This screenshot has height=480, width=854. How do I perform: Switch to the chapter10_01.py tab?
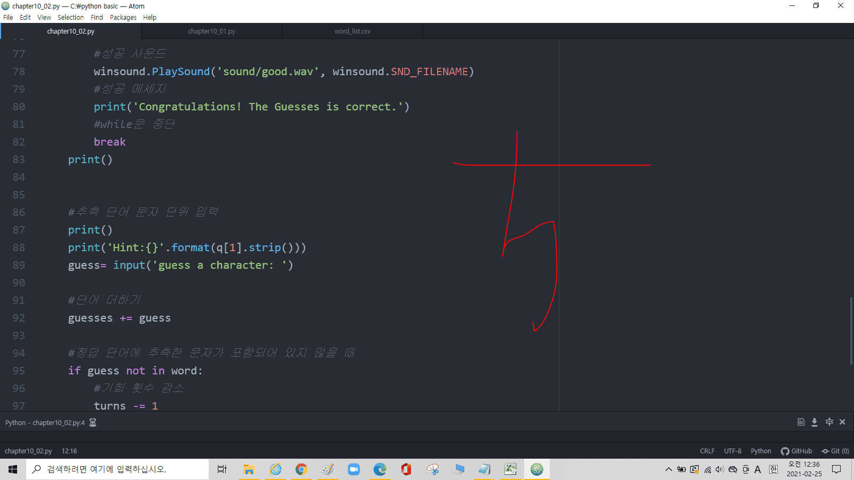pos(212,31)
